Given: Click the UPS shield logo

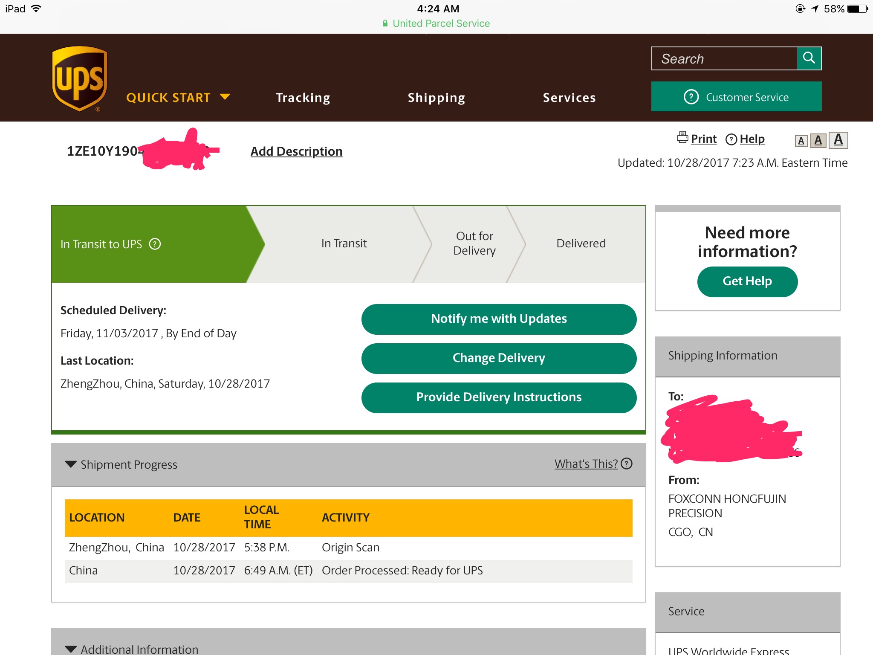Looking at the screenshot, I should [x=79, y=78].
